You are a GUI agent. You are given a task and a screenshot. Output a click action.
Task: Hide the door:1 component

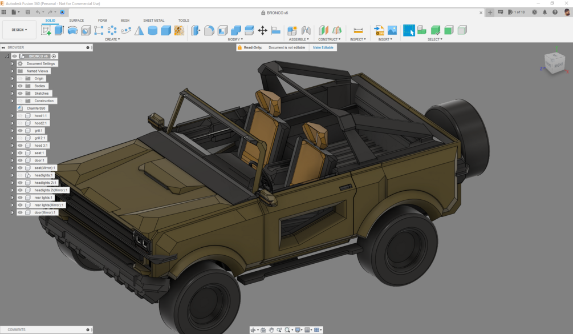pos(20,160)
